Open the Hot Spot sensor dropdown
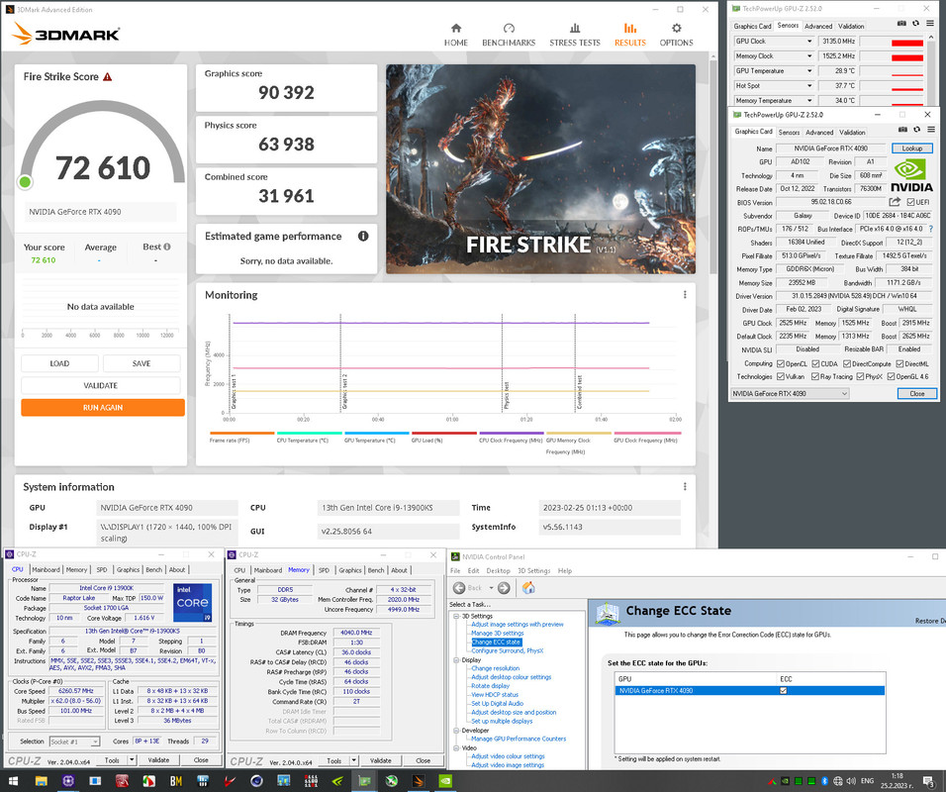Screen dimensions: 946x792 coord(809,86)
